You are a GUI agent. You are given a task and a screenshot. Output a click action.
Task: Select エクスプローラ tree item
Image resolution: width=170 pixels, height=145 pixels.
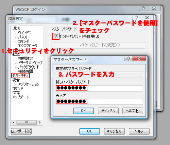pyautogui.click(x=28, y=46)
